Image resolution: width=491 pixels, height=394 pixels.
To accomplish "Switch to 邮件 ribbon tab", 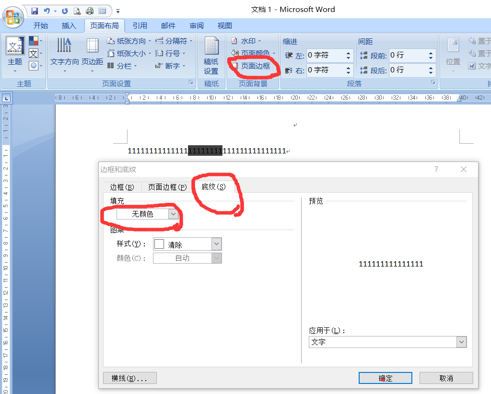I will tap(168, 26).
